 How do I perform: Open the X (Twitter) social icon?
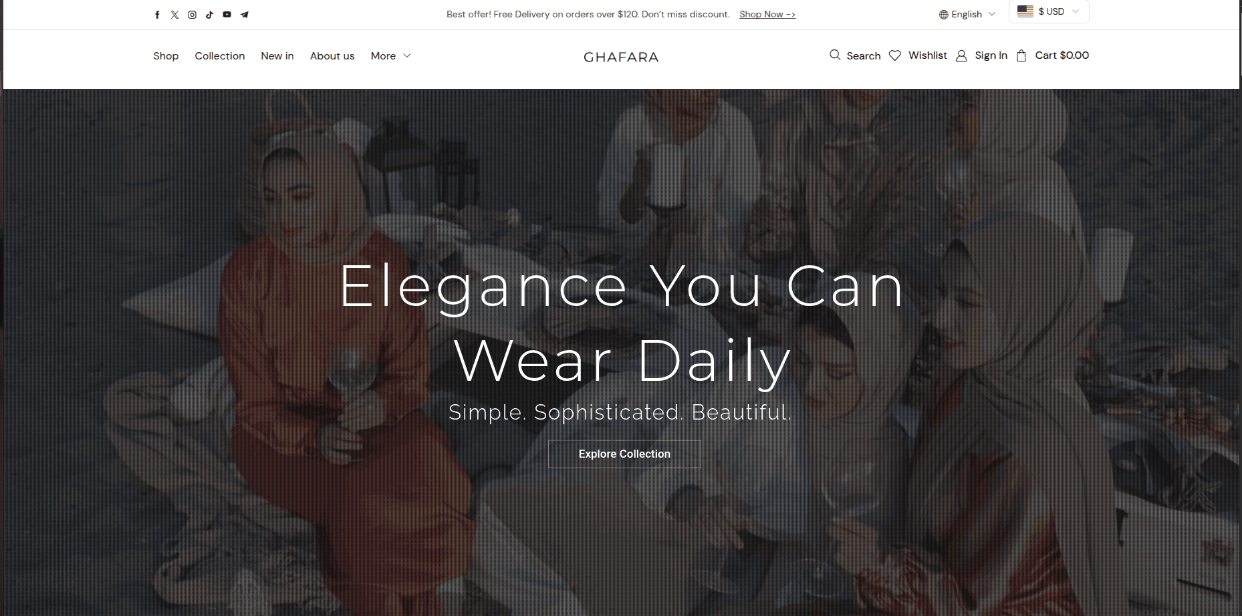tap(174, 15)
